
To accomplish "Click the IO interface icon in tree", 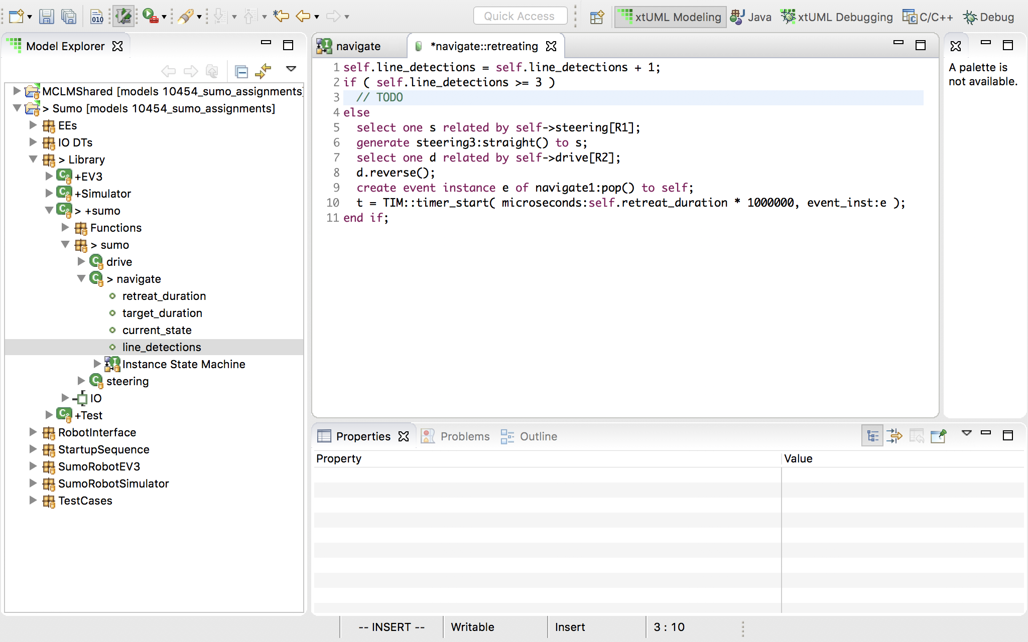I will [x=80, y=398].
